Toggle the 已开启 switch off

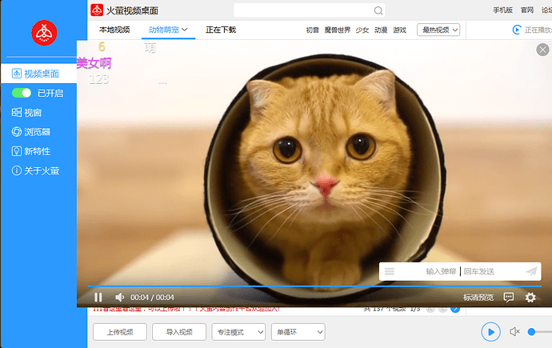pyautogui.click(x=22, y=93)
